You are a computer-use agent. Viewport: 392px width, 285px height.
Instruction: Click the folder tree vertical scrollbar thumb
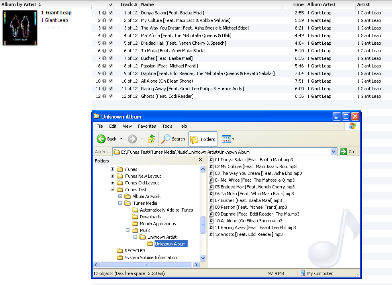tap(203, 225)
